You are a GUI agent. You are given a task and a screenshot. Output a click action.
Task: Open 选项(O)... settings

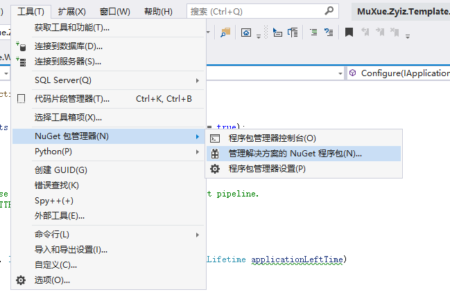tap(109, 280)
